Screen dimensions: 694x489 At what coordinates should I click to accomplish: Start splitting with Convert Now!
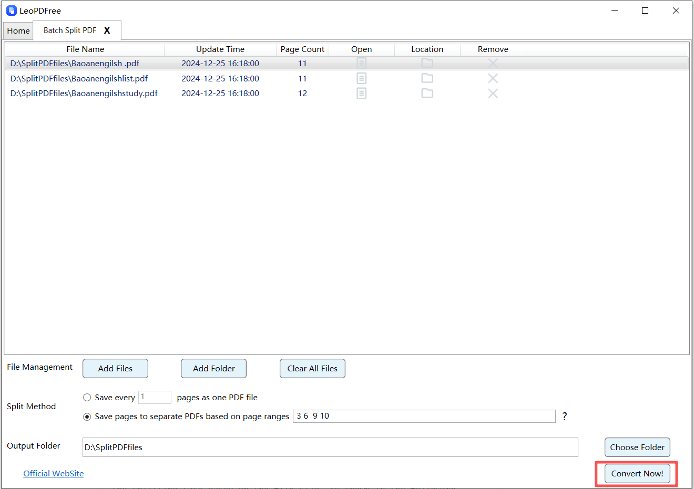(637, 474)
